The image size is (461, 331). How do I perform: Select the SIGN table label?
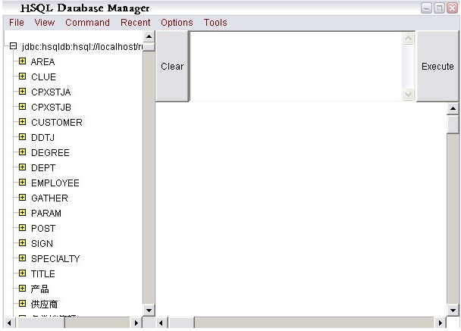pyautogui.click(x=42, y=243)
